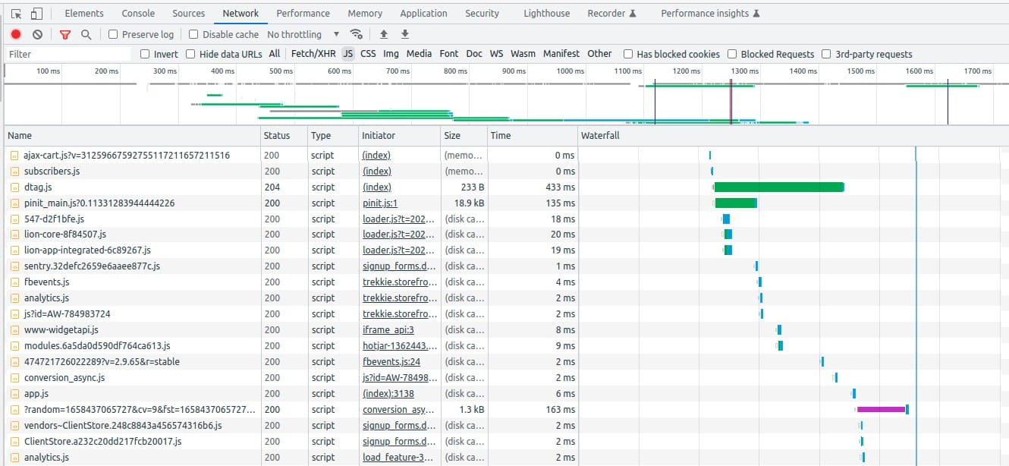The width and height of the screenshot is (1009, 466).
Task: Sort by the Time column header
Action: click(x=531, y=135)
